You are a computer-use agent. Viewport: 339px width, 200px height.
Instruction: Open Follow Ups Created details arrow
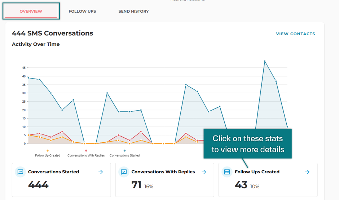coord(307,172)
